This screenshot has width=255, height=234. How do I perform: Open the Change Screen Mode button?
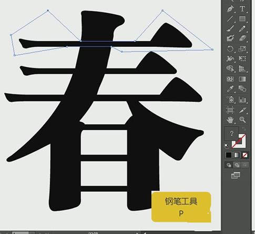click(236, 175)
